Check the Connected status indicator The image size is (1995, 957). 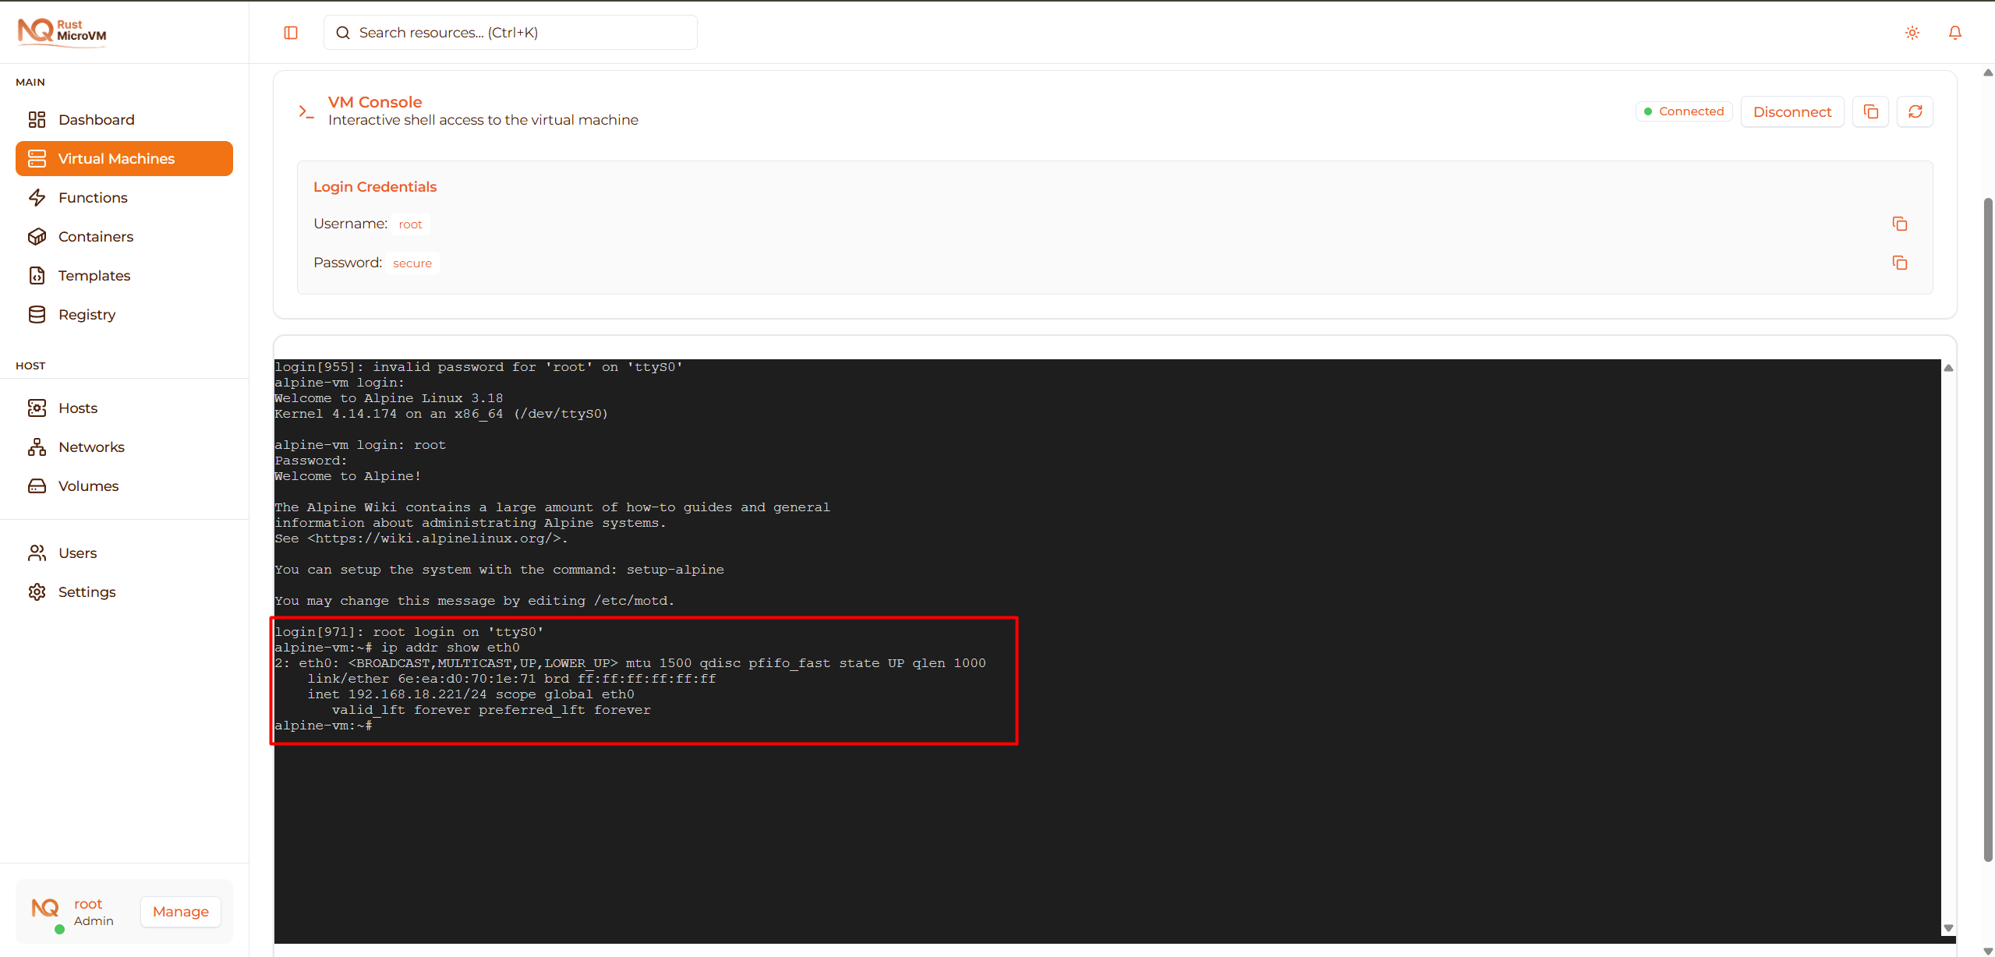(1682, 111)
